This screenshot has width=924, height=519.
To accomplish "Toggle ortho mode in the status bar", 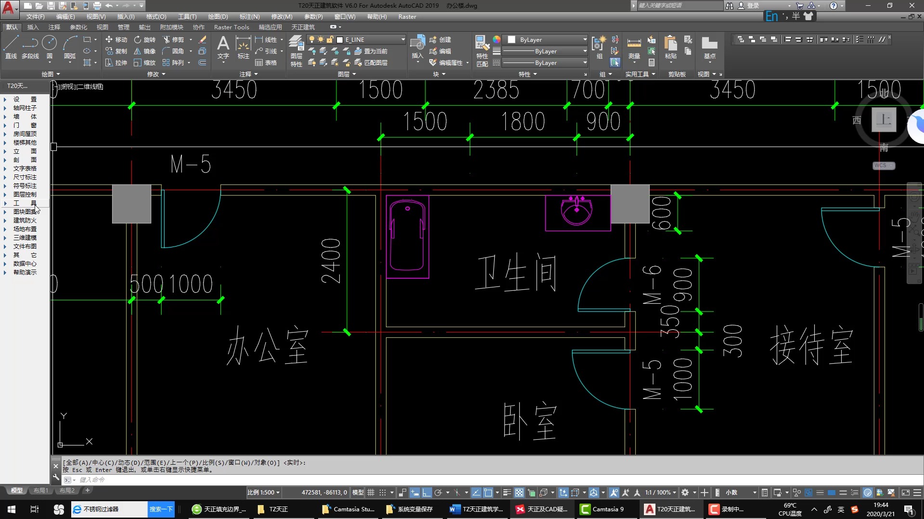I will point(426,492).
